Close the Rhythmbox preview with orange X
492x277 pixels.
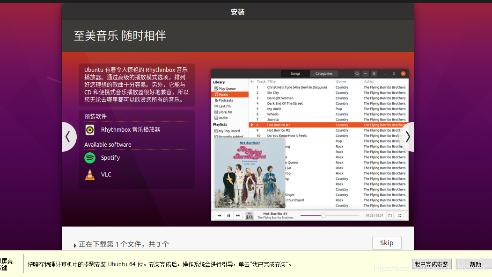tap(403, 73)
